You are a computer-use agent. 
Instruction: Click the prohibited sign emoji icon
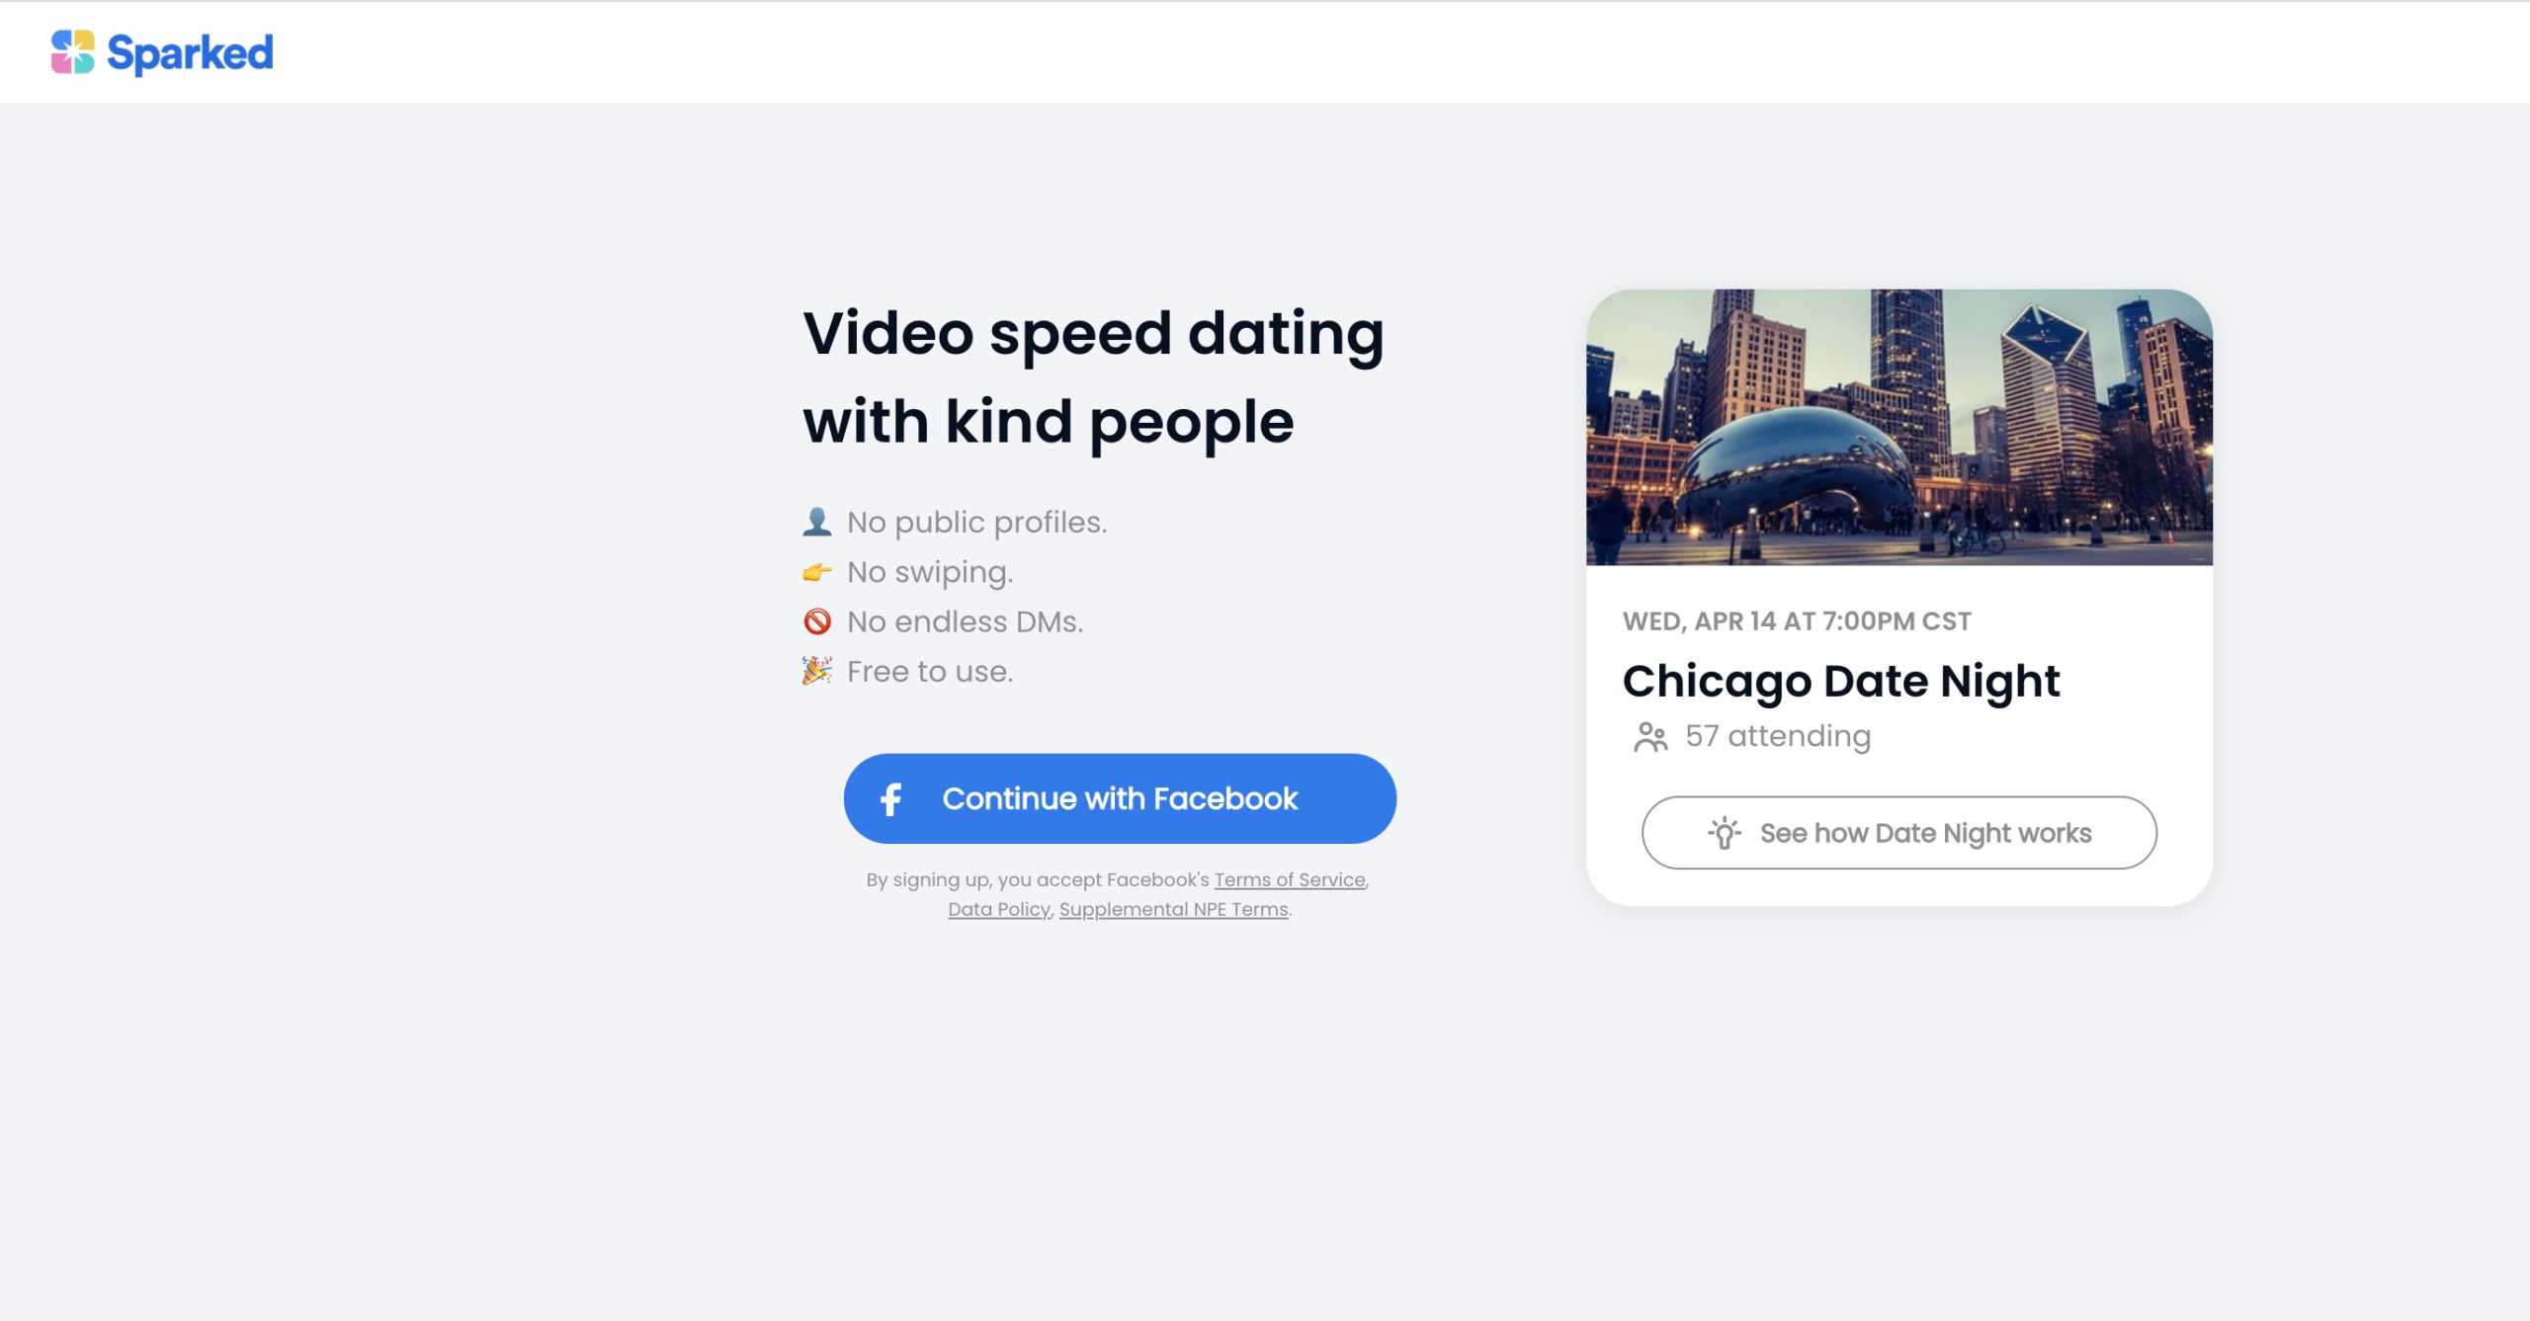pyautogui.click(x=816, y=621)
